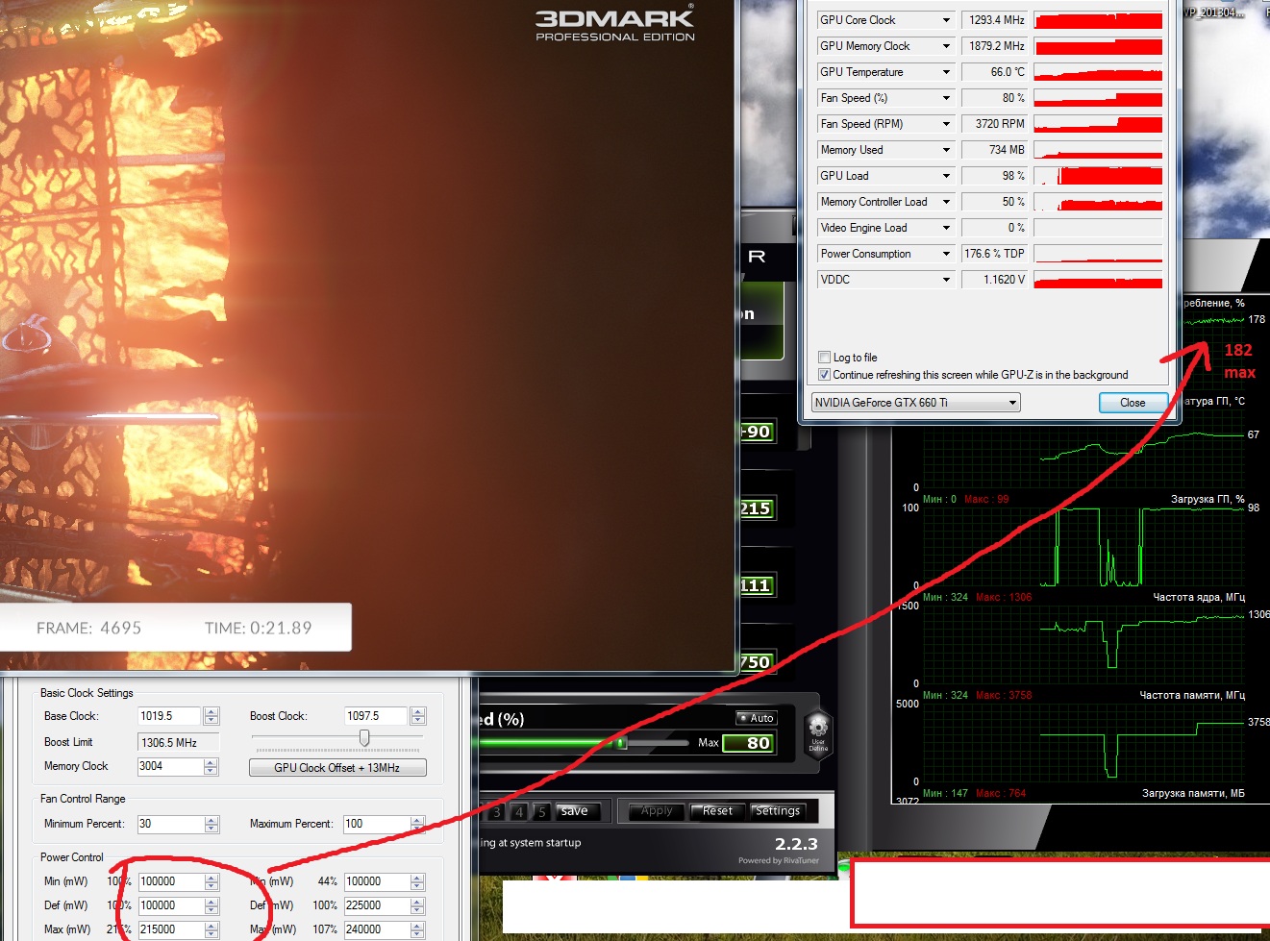The image size is (1270, 941).
Task: Enable the Log to file checkbox
Action: point(824,358)
